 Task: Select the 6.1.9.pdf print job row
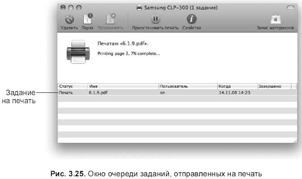(177, 92)
